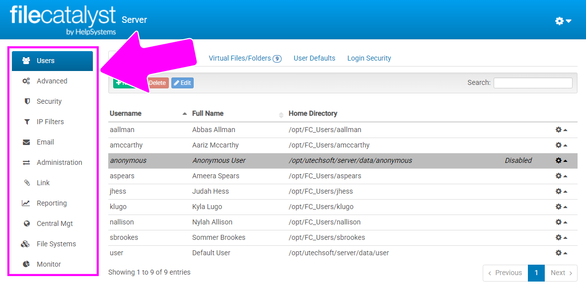Select the aallman username cell
The width and height of the screenshot is (586, 290).
pos(122,130)
